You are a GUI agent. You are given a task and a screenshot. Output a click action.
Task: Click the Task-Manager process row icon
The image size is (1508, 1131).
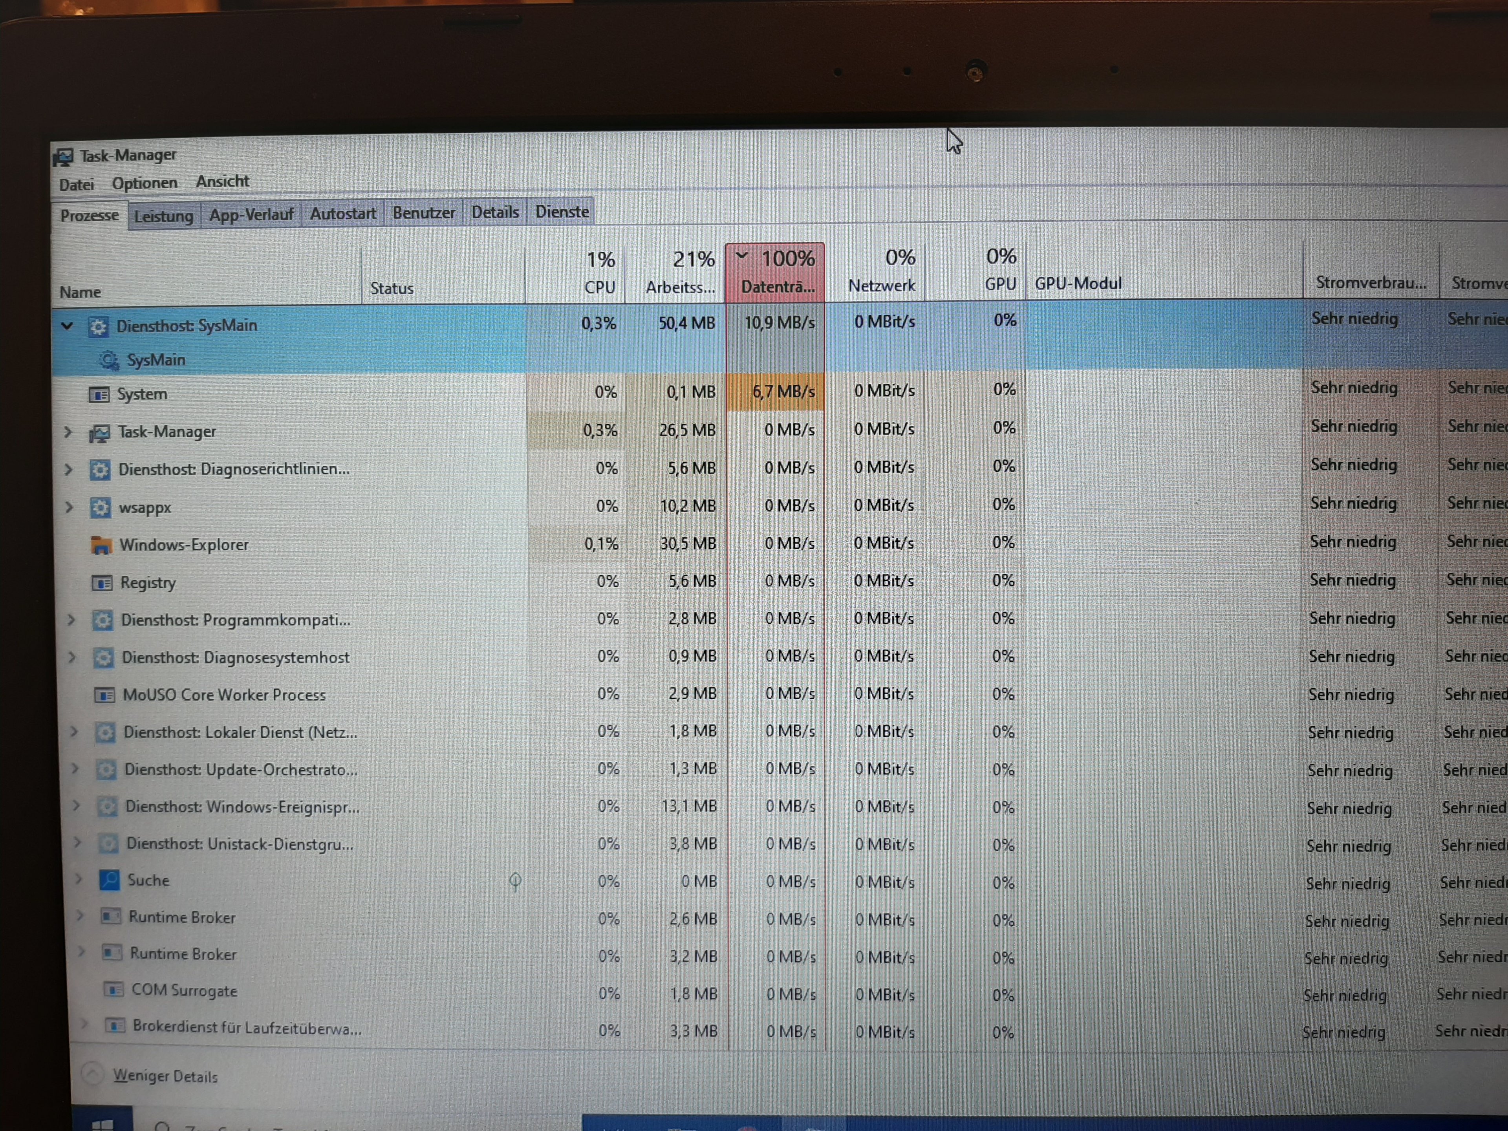click(x=99, y=432)
